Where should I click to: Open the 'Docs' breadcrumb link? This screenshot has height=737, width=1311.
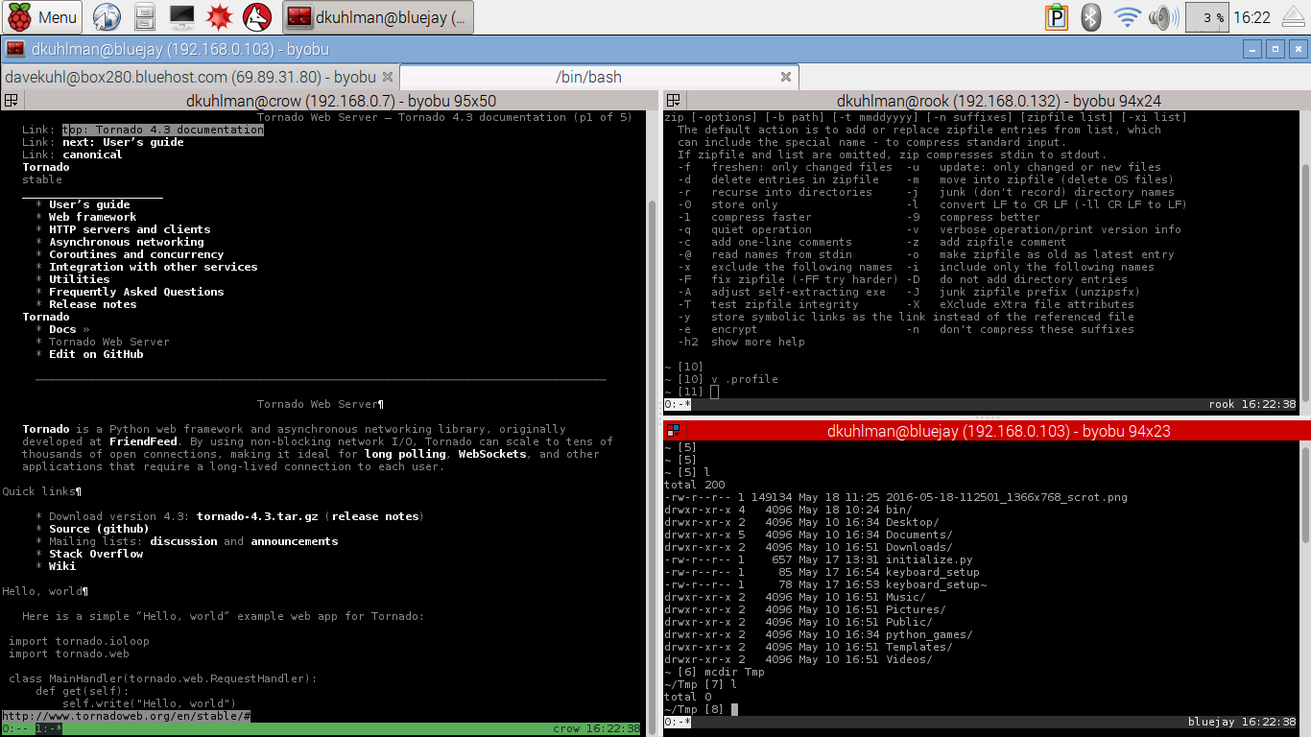coord(62,329)
